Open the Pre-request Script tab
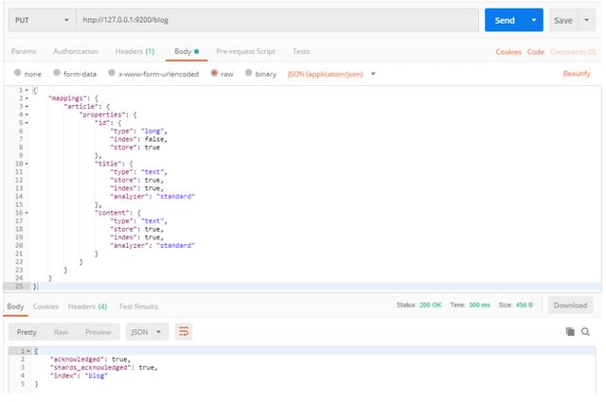This screenshot has height=402, width=606. point(245,51)
